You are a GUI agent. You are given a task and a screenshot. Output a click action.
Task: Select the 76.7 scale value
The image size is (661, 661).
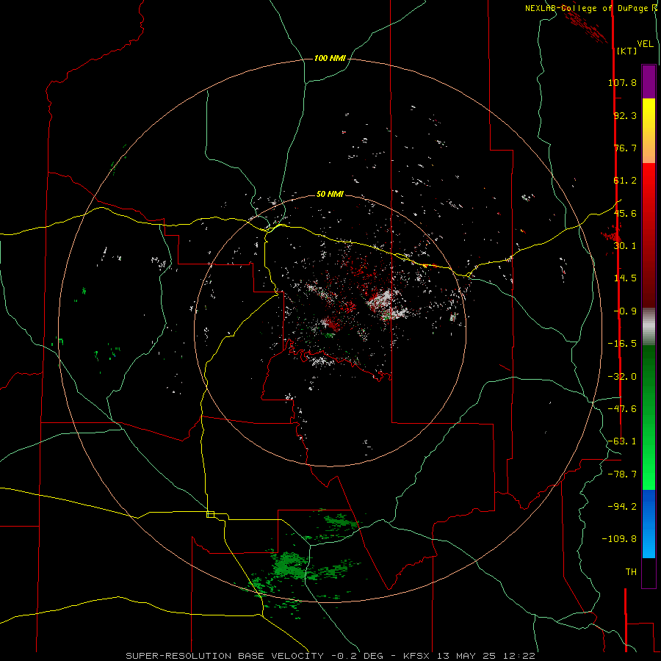[x=625, y=148]
